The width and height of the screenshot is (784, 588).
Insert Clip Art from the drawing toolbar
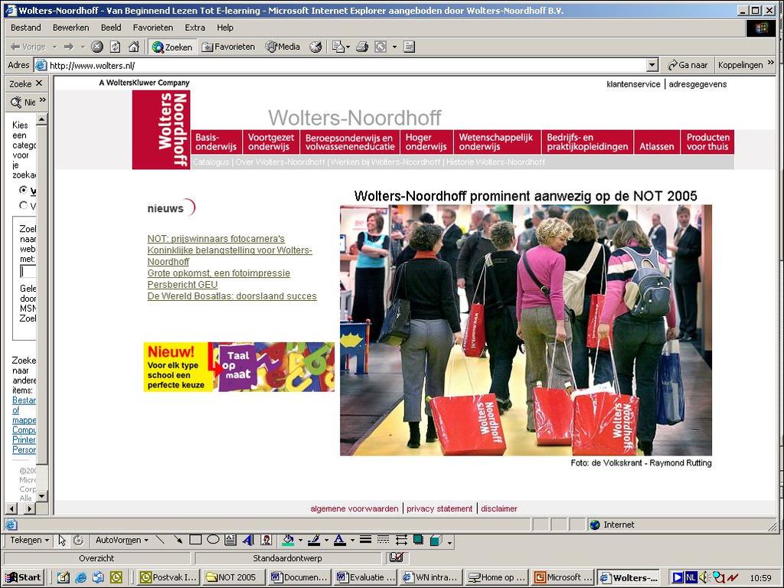click(x=266, y=540)
